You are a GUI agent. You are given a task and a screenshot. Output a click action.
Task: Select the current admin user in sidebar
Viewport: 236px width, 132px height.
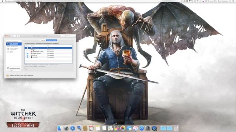tap(14, 44)
